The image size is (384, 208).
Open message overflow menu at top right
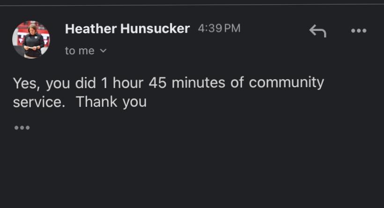pyautogui.click(x=359, y=31)
